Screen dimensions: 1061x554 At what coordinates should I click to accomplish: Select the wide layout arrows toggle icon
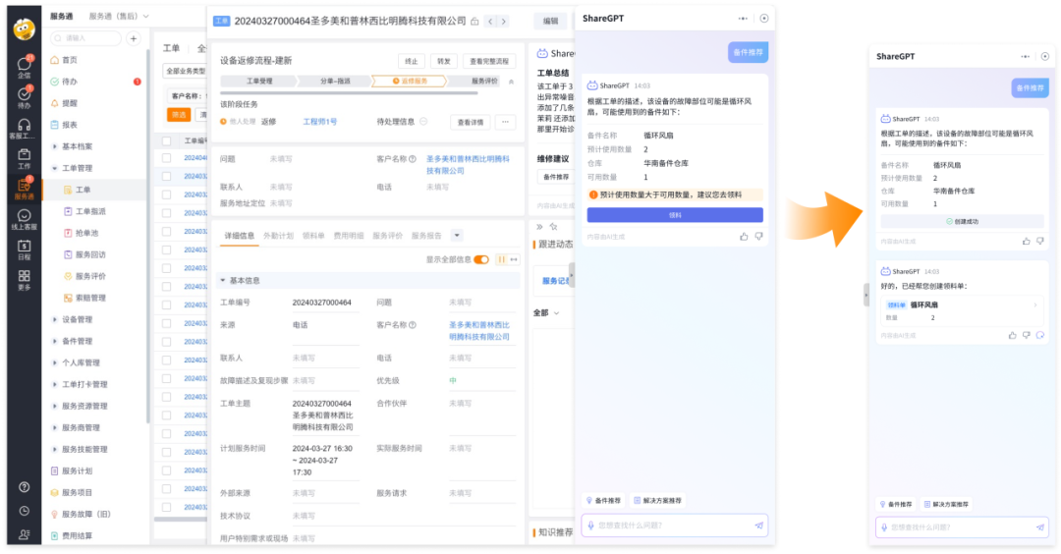click(x=514, y=259)
